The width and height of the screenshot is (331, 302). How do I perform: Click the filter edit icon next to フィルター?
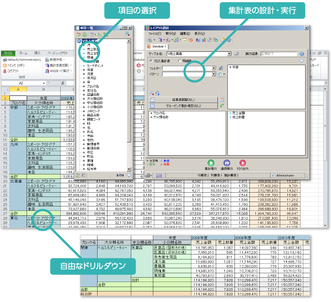221,68
